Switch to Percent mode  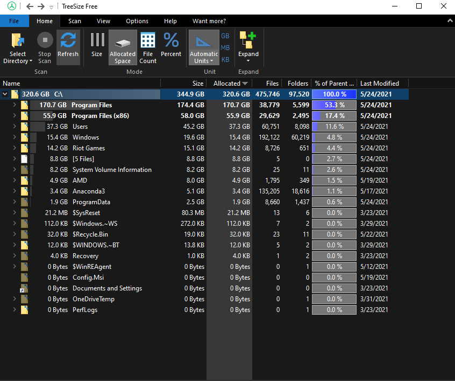pos(171,47)
